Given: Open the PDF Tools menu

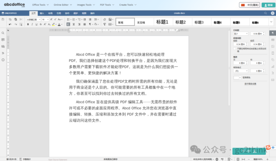Looking at the screenshot, I should [x=107, y=5].
